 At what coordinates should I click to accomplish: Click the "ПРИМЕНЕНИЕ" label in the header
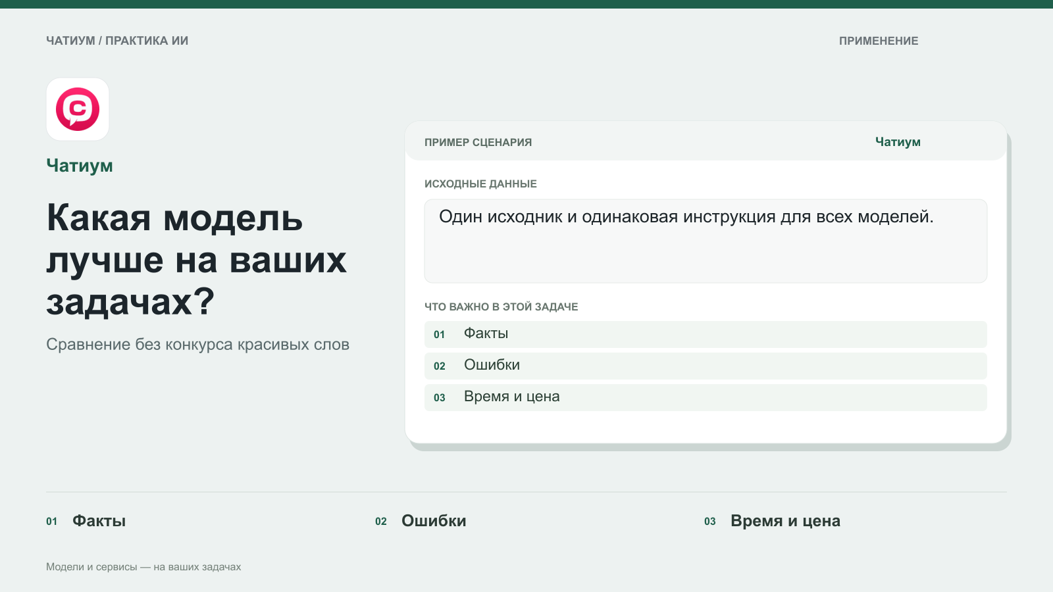[879, 41]
